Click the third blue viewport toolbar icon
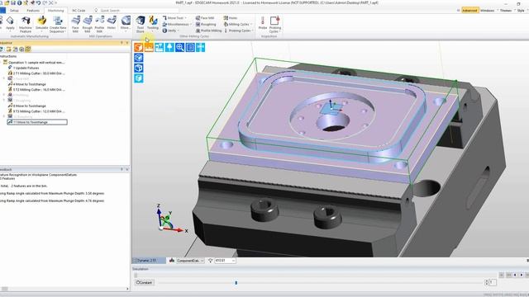The image size is (529, 297). (x=160, y=47)
